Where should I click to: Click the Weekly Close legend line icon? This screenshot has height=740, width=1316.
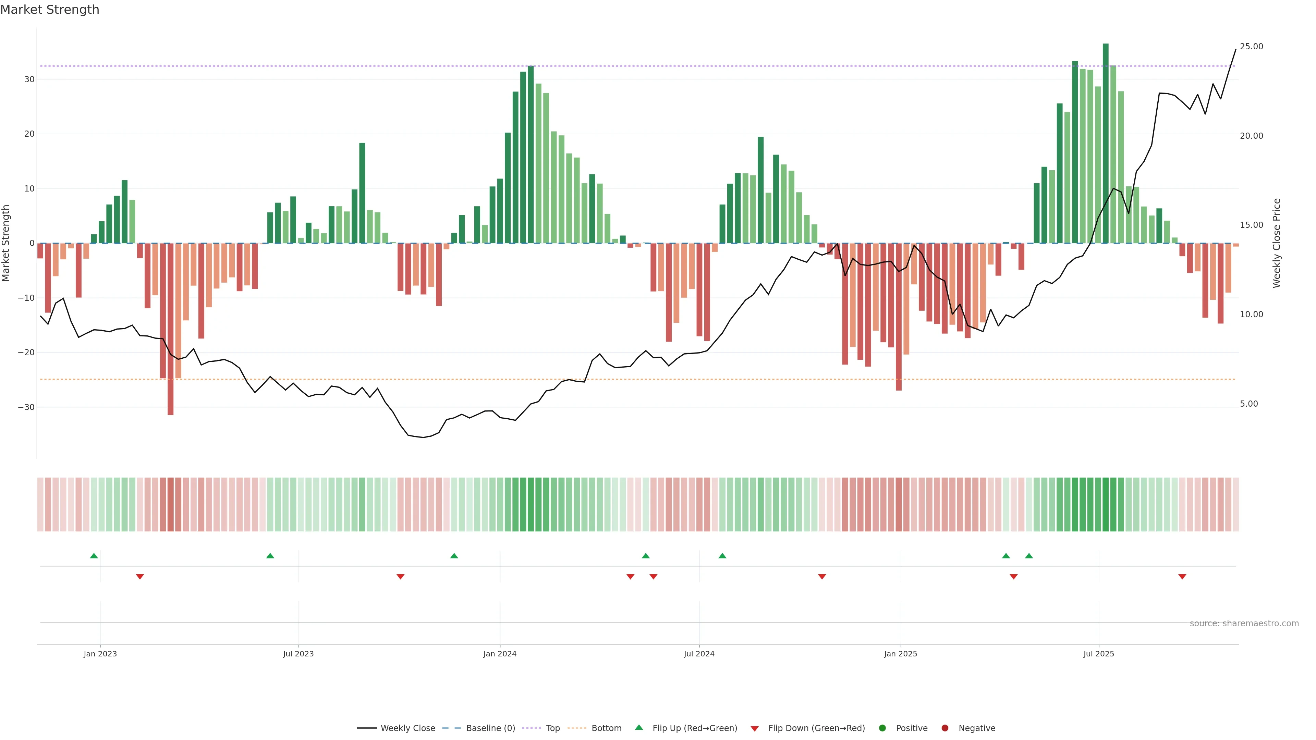tap(366, 728)
